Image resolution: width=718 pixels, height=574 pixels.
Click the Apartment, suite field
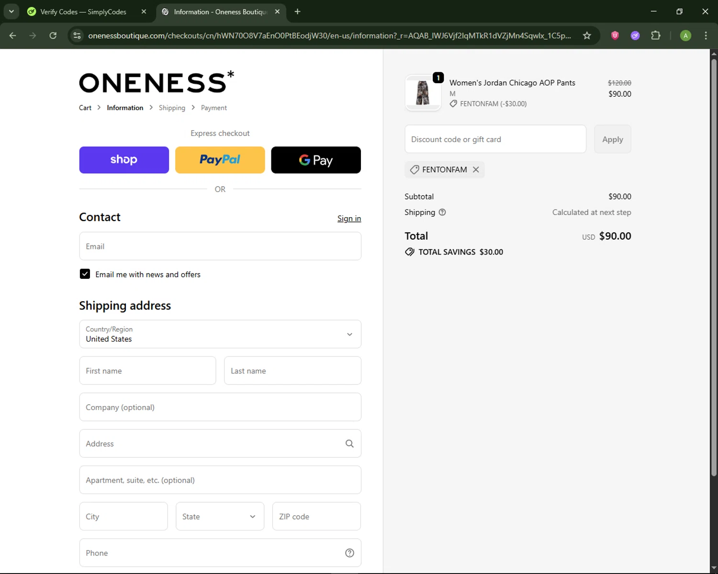(x=220, y=480)
